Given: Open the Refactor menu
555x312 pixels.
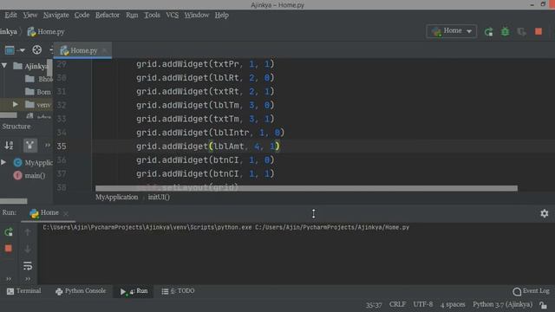Looking at the screenshot, I should tap(108, 15).
